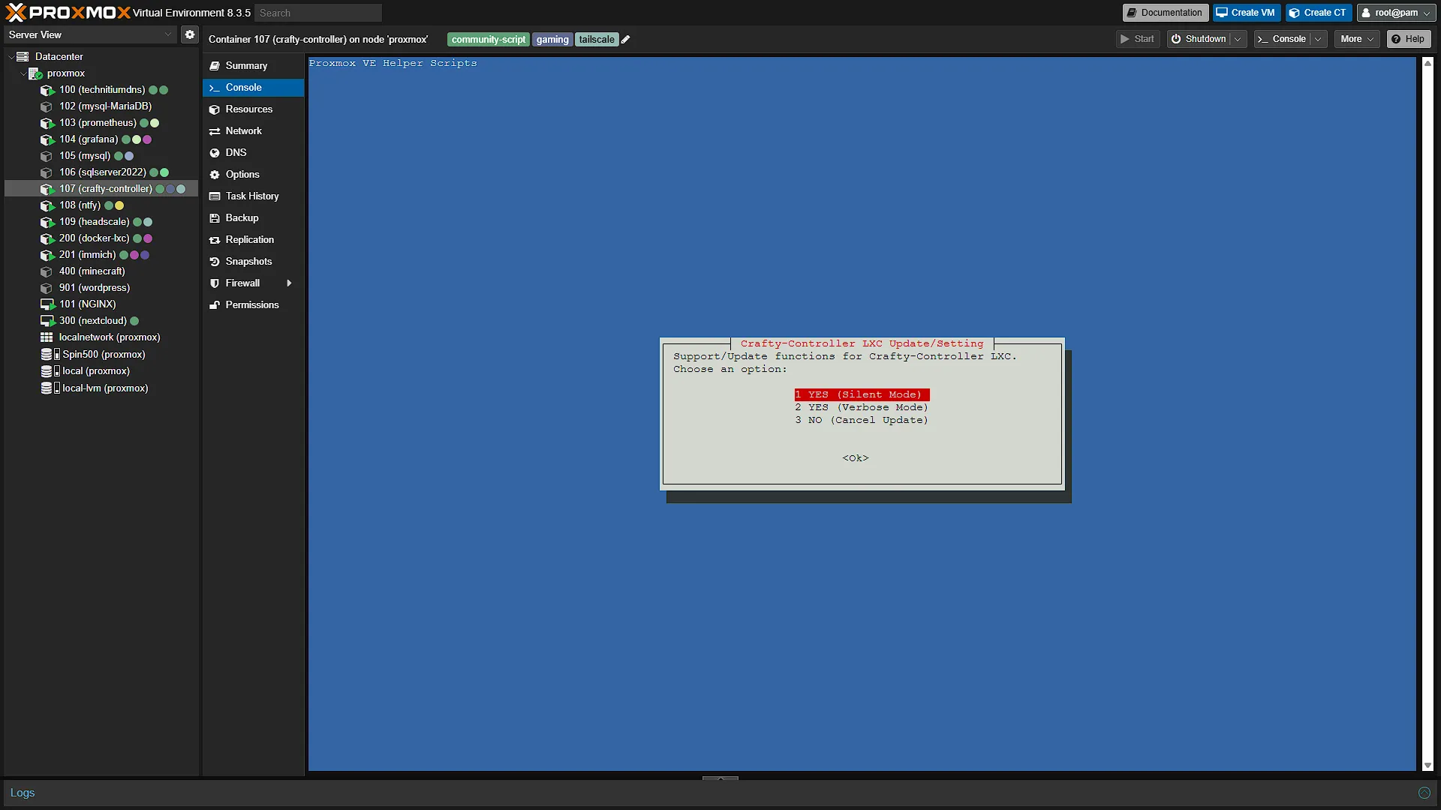Expand the Firewall submenu arrow
The width and height of the screenshot is (1441, 810).
pos(289,283)
